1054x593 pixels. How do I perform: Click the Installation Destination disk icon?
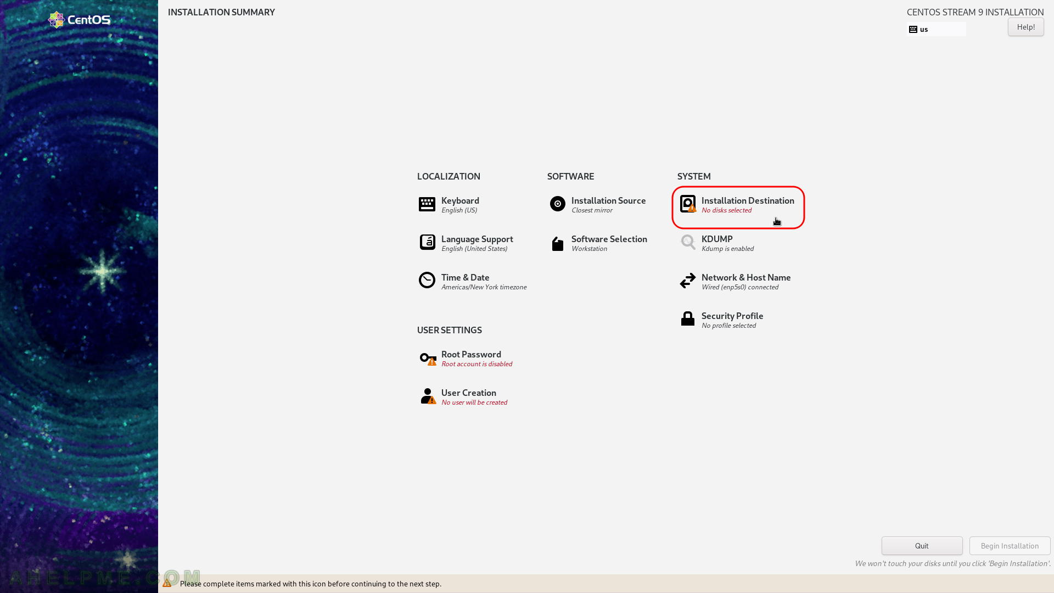(688, 204)
